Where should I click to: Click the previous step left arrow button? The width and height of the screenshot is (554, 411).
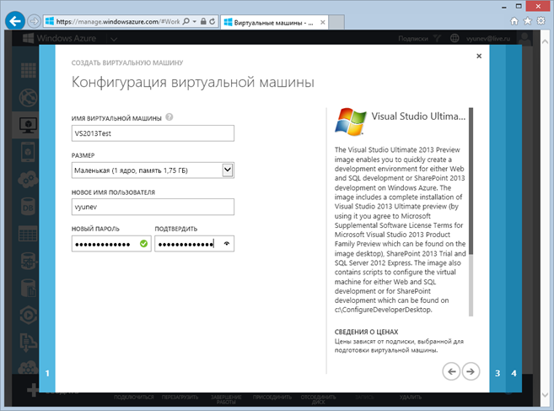pos(451,371)
